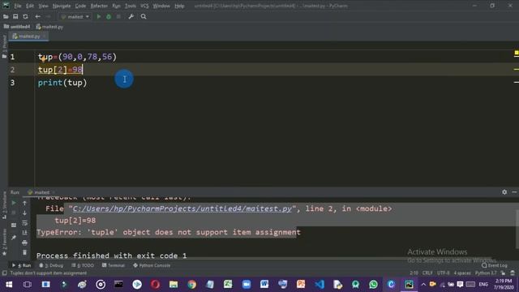Click the Forward navigation arrow
Image resolution: width=519 pixels, height=292 pixels.
click(x=48, y=16)
